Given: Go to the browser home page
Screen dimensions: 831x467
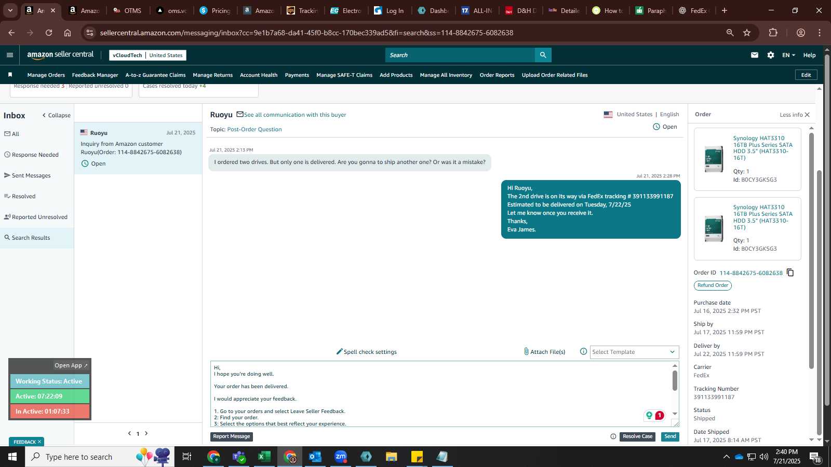Looking at the screenshot, I should (68, 33).
